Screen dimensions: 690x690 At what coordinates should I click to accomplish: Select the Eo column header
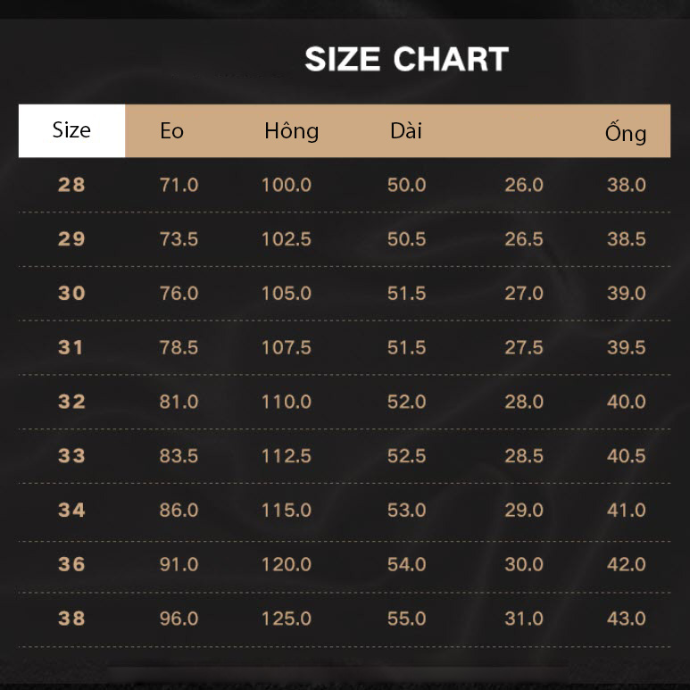pos(171,130)
